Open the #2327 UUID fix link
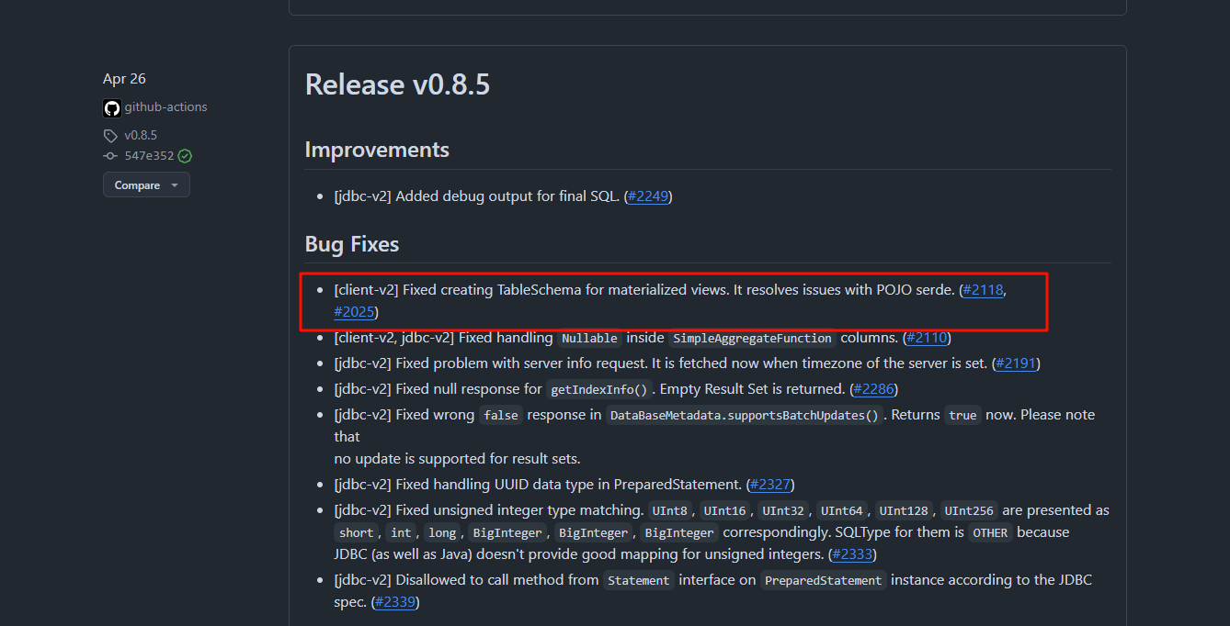 coord(769,485)
